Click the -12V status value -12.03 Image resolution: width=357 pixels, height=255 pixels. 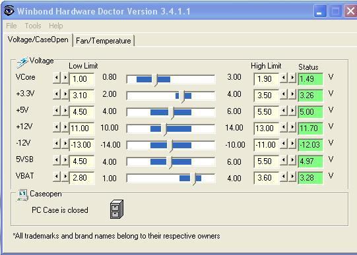(x=311, y=145)
